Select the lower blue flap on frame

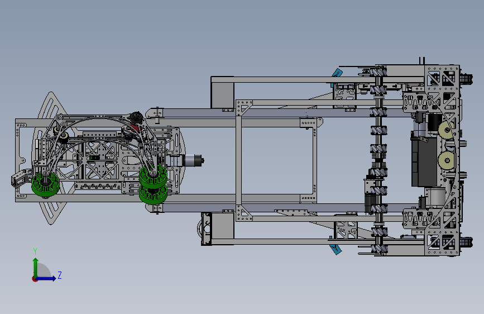tap(336, 248)
